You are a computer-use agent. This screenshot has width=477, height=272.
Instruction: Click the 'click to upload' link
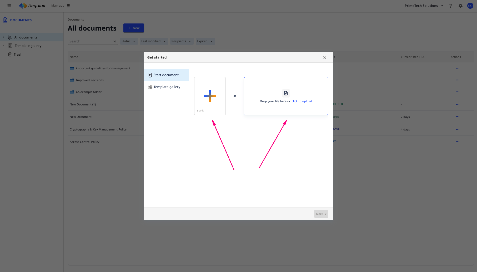tap(302, 101)
